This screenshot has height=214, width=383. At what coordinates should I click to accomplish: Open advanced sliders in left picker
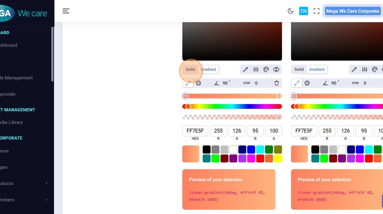tap(256, 69)
